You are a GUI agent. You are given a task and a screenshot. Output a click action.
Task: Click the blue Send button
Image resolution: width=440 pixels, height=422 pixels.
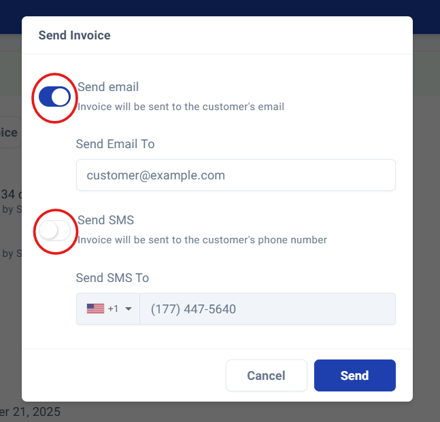tap(355, 376)
